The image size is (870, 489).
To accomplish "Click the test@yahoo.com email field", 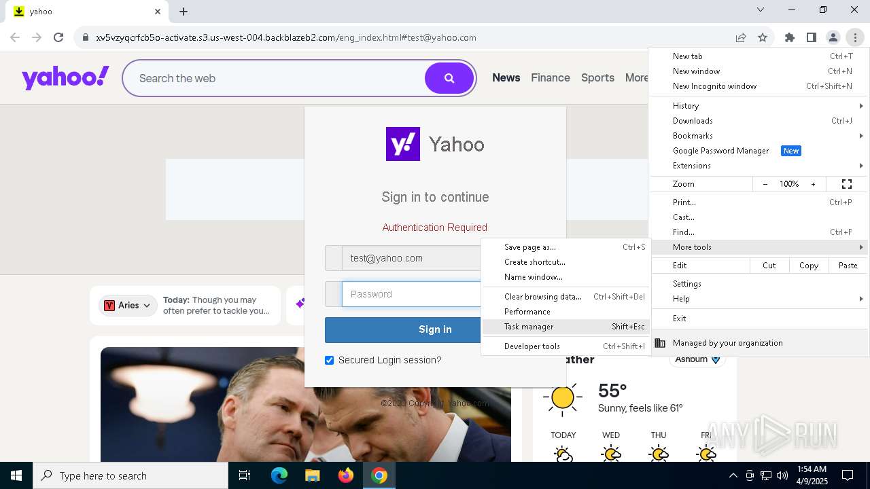I will (x=412, y=258).
